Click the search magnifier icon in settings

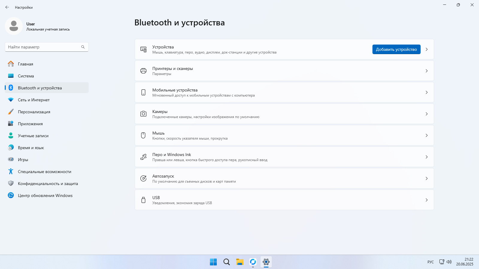pyautogui.click(x=83, y=47)
